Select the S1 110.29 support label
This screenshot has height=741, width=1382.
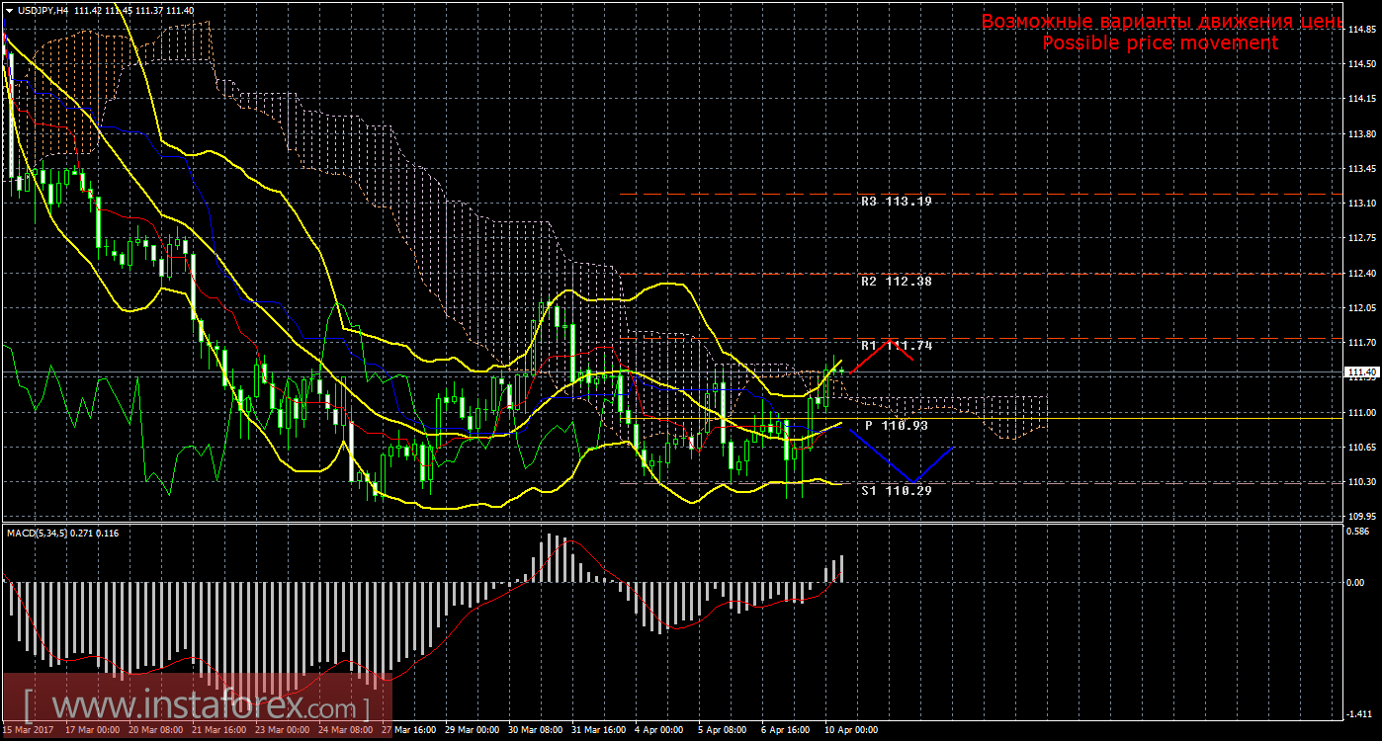point(896,490)
